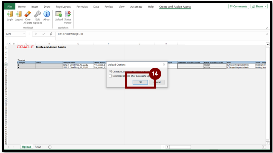Click the Status header cell

pos(49,62)
